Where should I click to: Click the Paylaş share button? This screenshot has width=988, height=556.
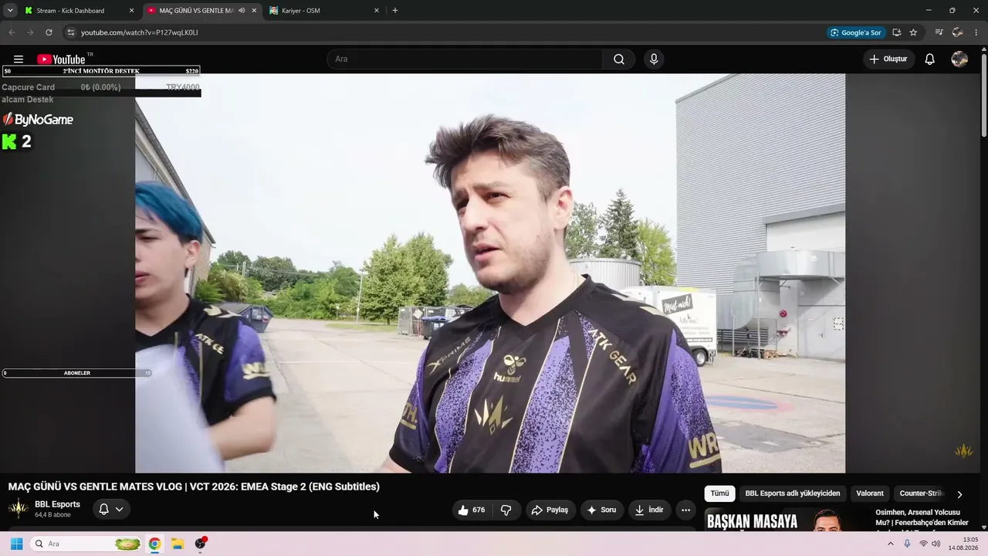pos(550,510)
